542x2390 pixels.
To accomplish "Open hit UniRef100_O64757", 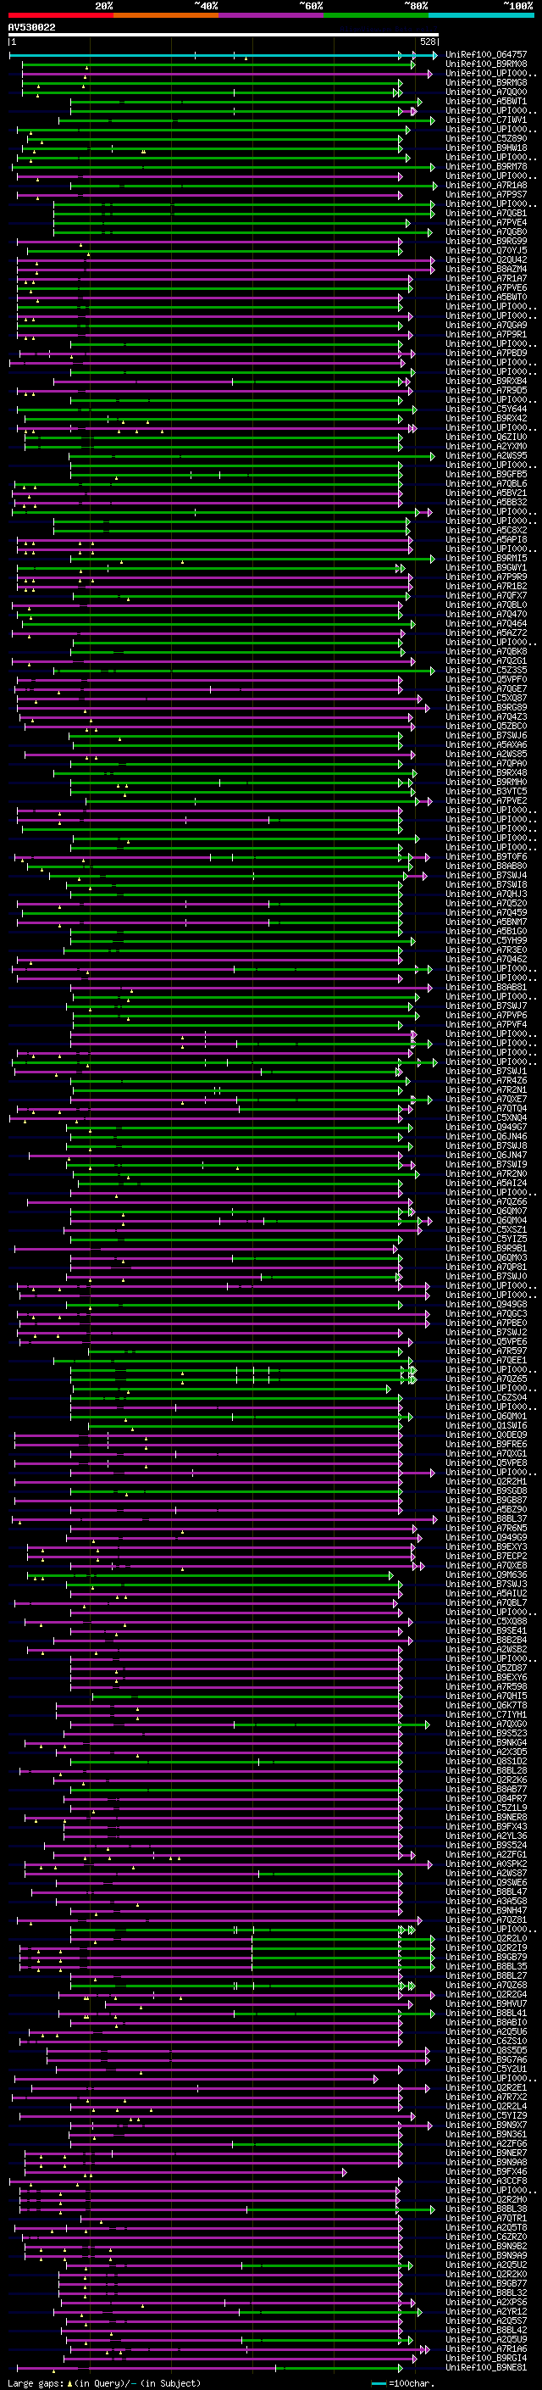I will [485, 55].
